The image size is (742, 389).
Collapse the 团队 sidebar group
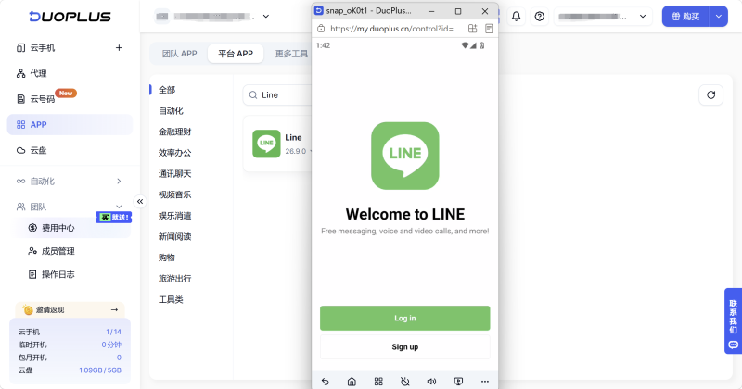pyautogui.click(x=70, y=207)
